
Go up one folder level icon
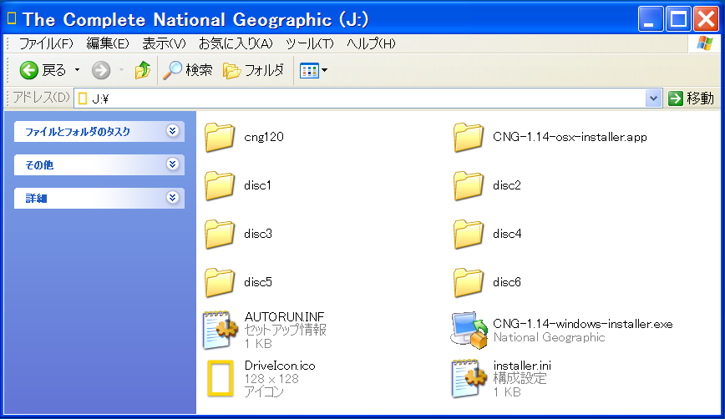pyautogui.click(x=142, y=70)
